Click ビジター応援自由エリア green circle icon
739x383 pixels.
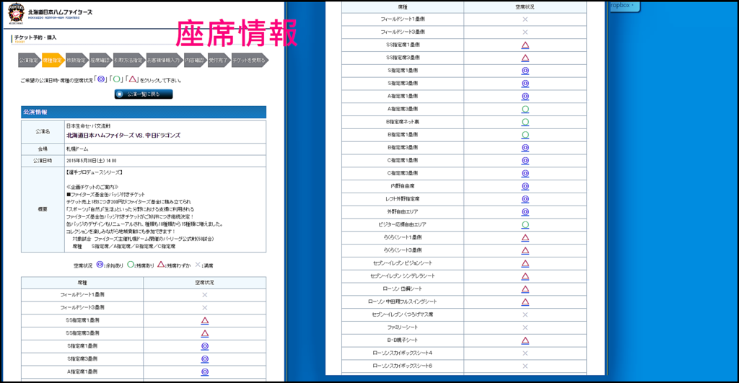pyautogui.click(x=525, y=225)
